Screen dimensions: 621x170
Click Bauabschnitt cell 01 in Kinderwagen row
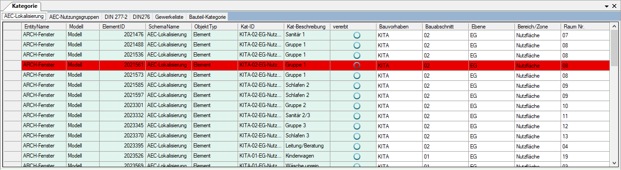coord(445,156)
